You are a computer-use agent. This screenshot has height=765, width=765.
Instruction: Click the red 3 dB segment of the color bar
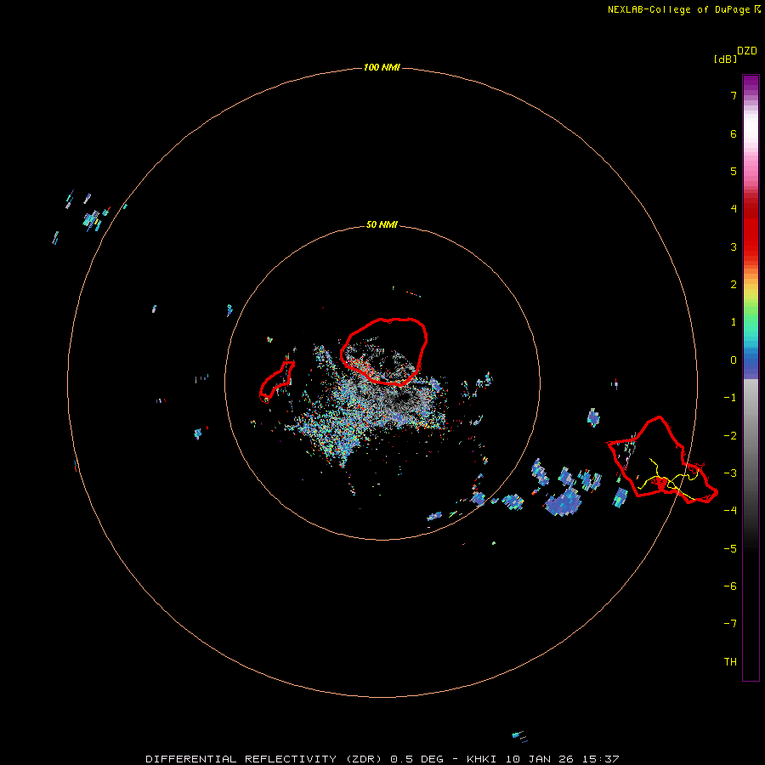(x=751, y=246)
